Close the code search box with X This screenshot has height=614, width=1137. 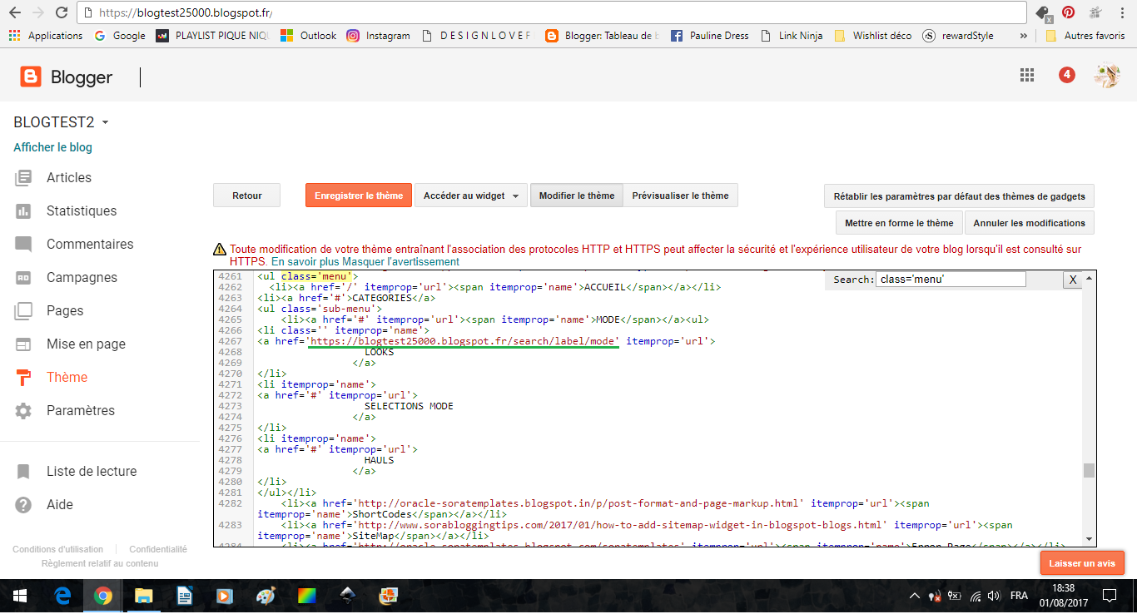(x=1072, y=280)
